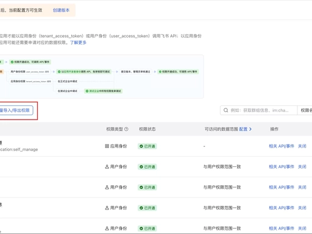Click the tenant_access_token node in the diagram

30,81
